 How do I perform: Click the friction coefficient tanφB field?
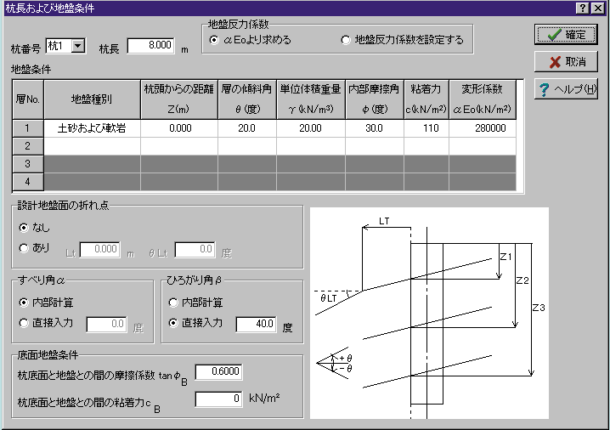click(x=218, y=371)
